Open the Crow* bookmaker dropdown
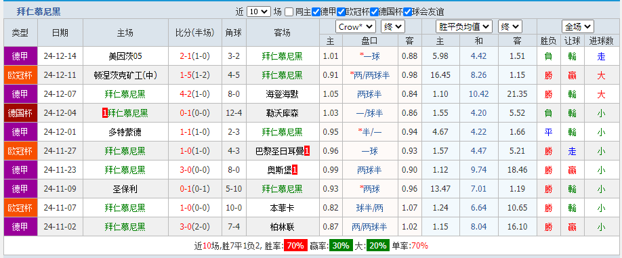This screenshot has width=622, height=258. pyautogui.click(x=356, y=27)
